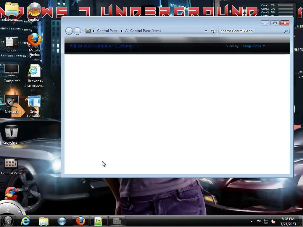Open the address bar history dropdown
303x227 pixels.
(206, 31)
